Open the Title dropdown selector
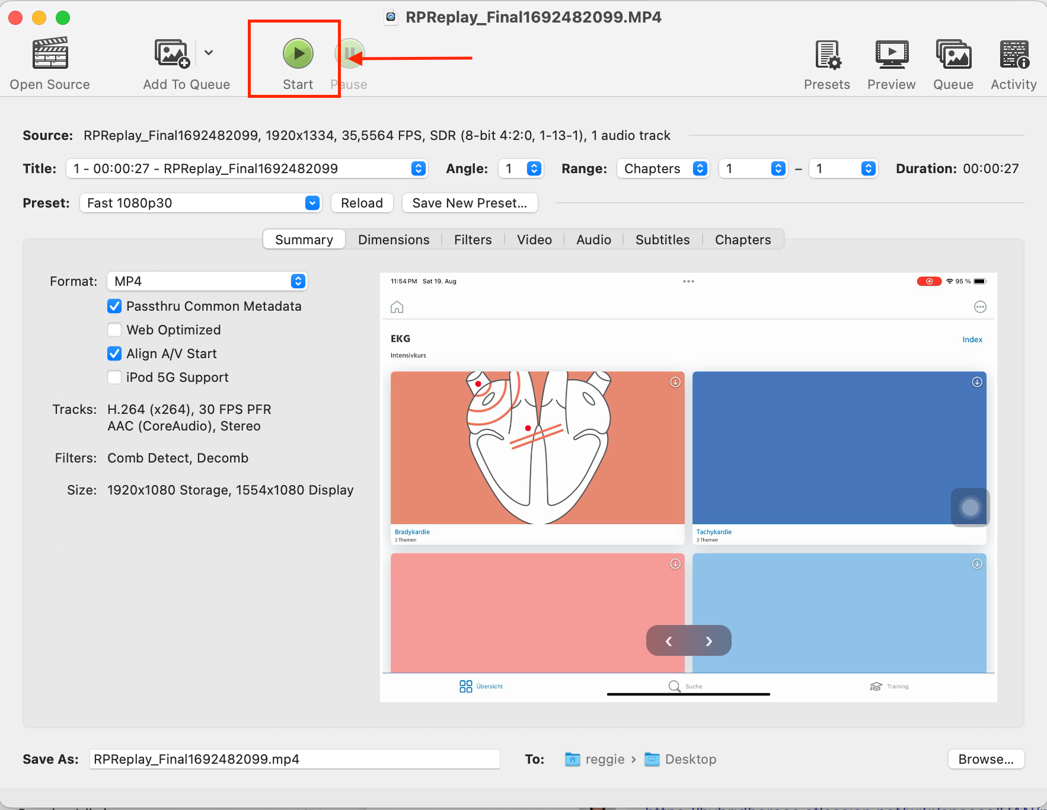Image resolution: width=1047 pixels, height=810 pixels. coord(247,168)
